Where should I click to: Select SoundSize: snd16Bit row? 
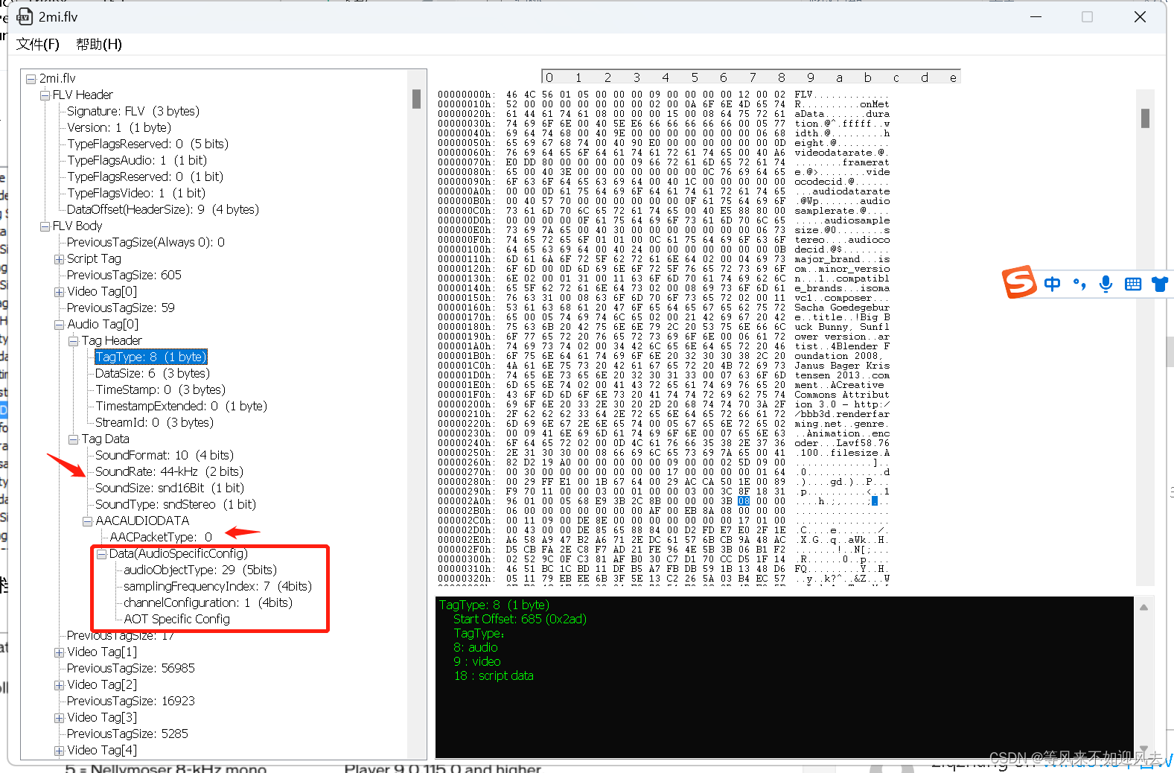[x=169, y=488]
